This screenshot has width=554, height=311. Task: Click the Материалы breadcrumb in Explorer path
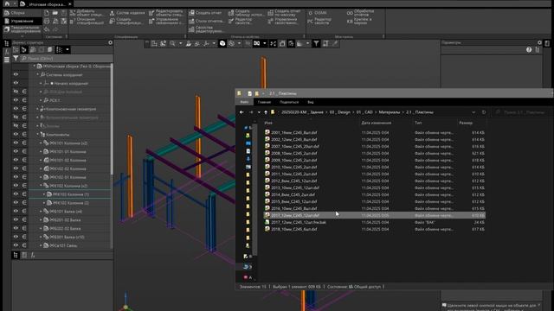tap(390, 112)
